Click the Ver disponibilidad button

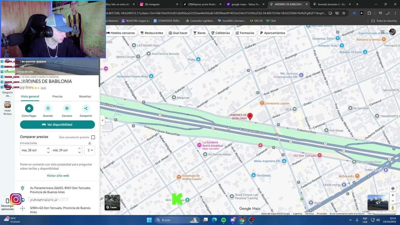[x=57, y=125]
